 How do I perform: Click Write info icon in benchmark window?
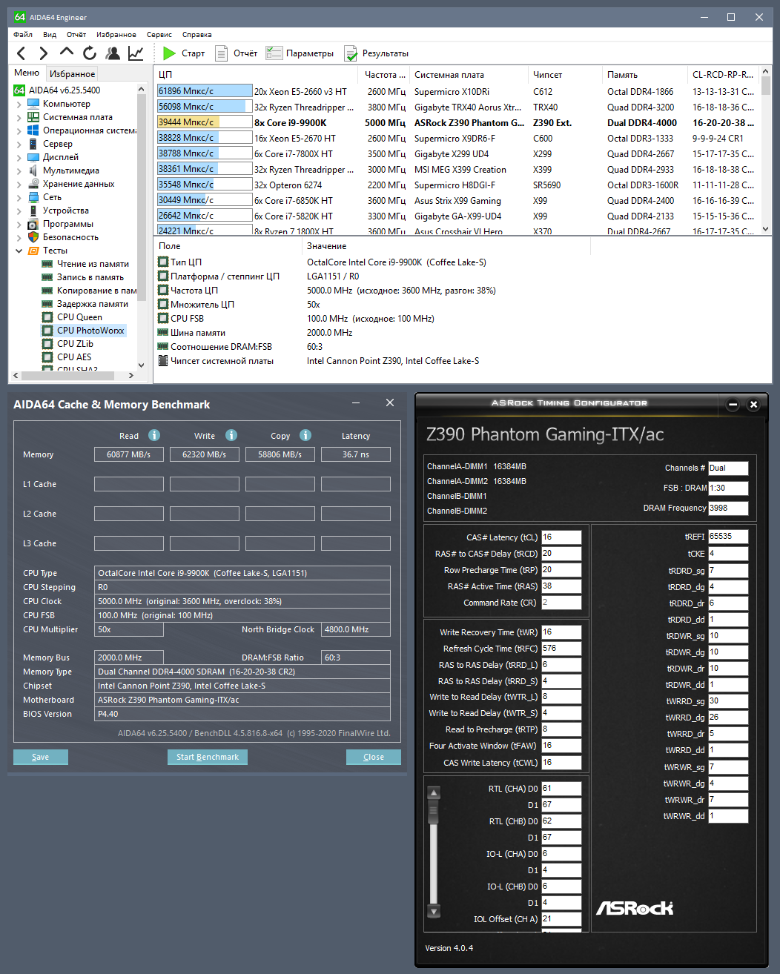pos(231,435)
